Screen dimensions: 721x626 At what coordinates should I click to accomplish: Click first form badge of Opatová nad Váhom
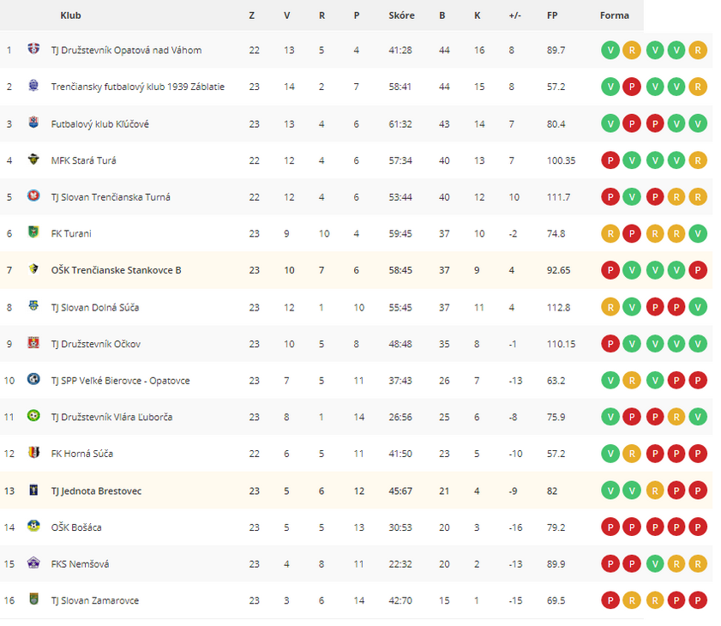pyautogui.click(x=610, y=50)
